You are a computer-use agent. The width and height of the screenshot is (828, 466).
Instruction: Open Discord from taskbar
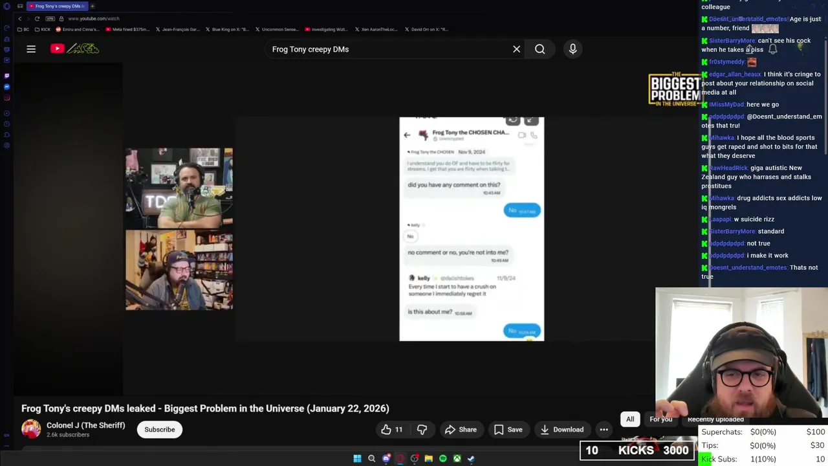[386, 458]
